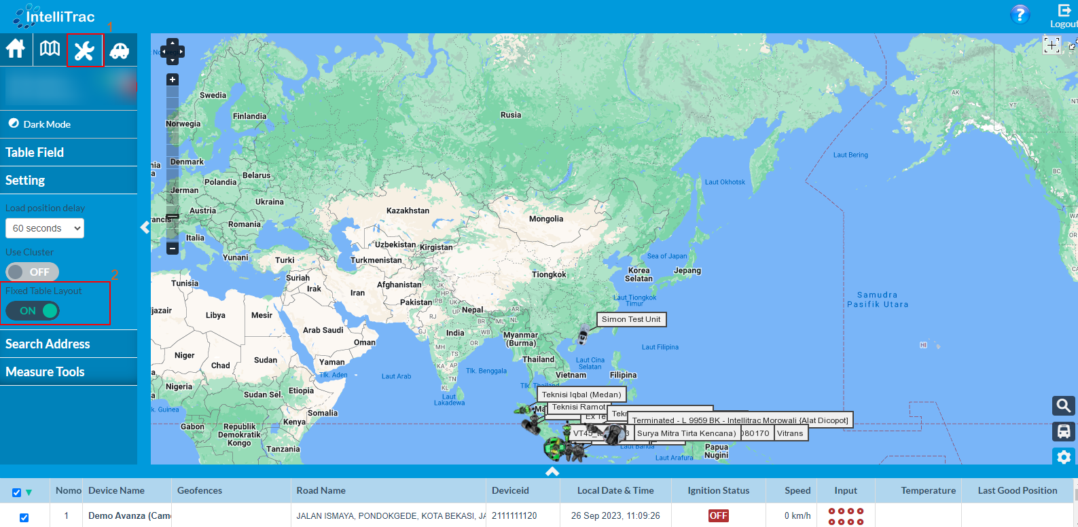Click the map zoom in plus button

[x=173, y=79]
